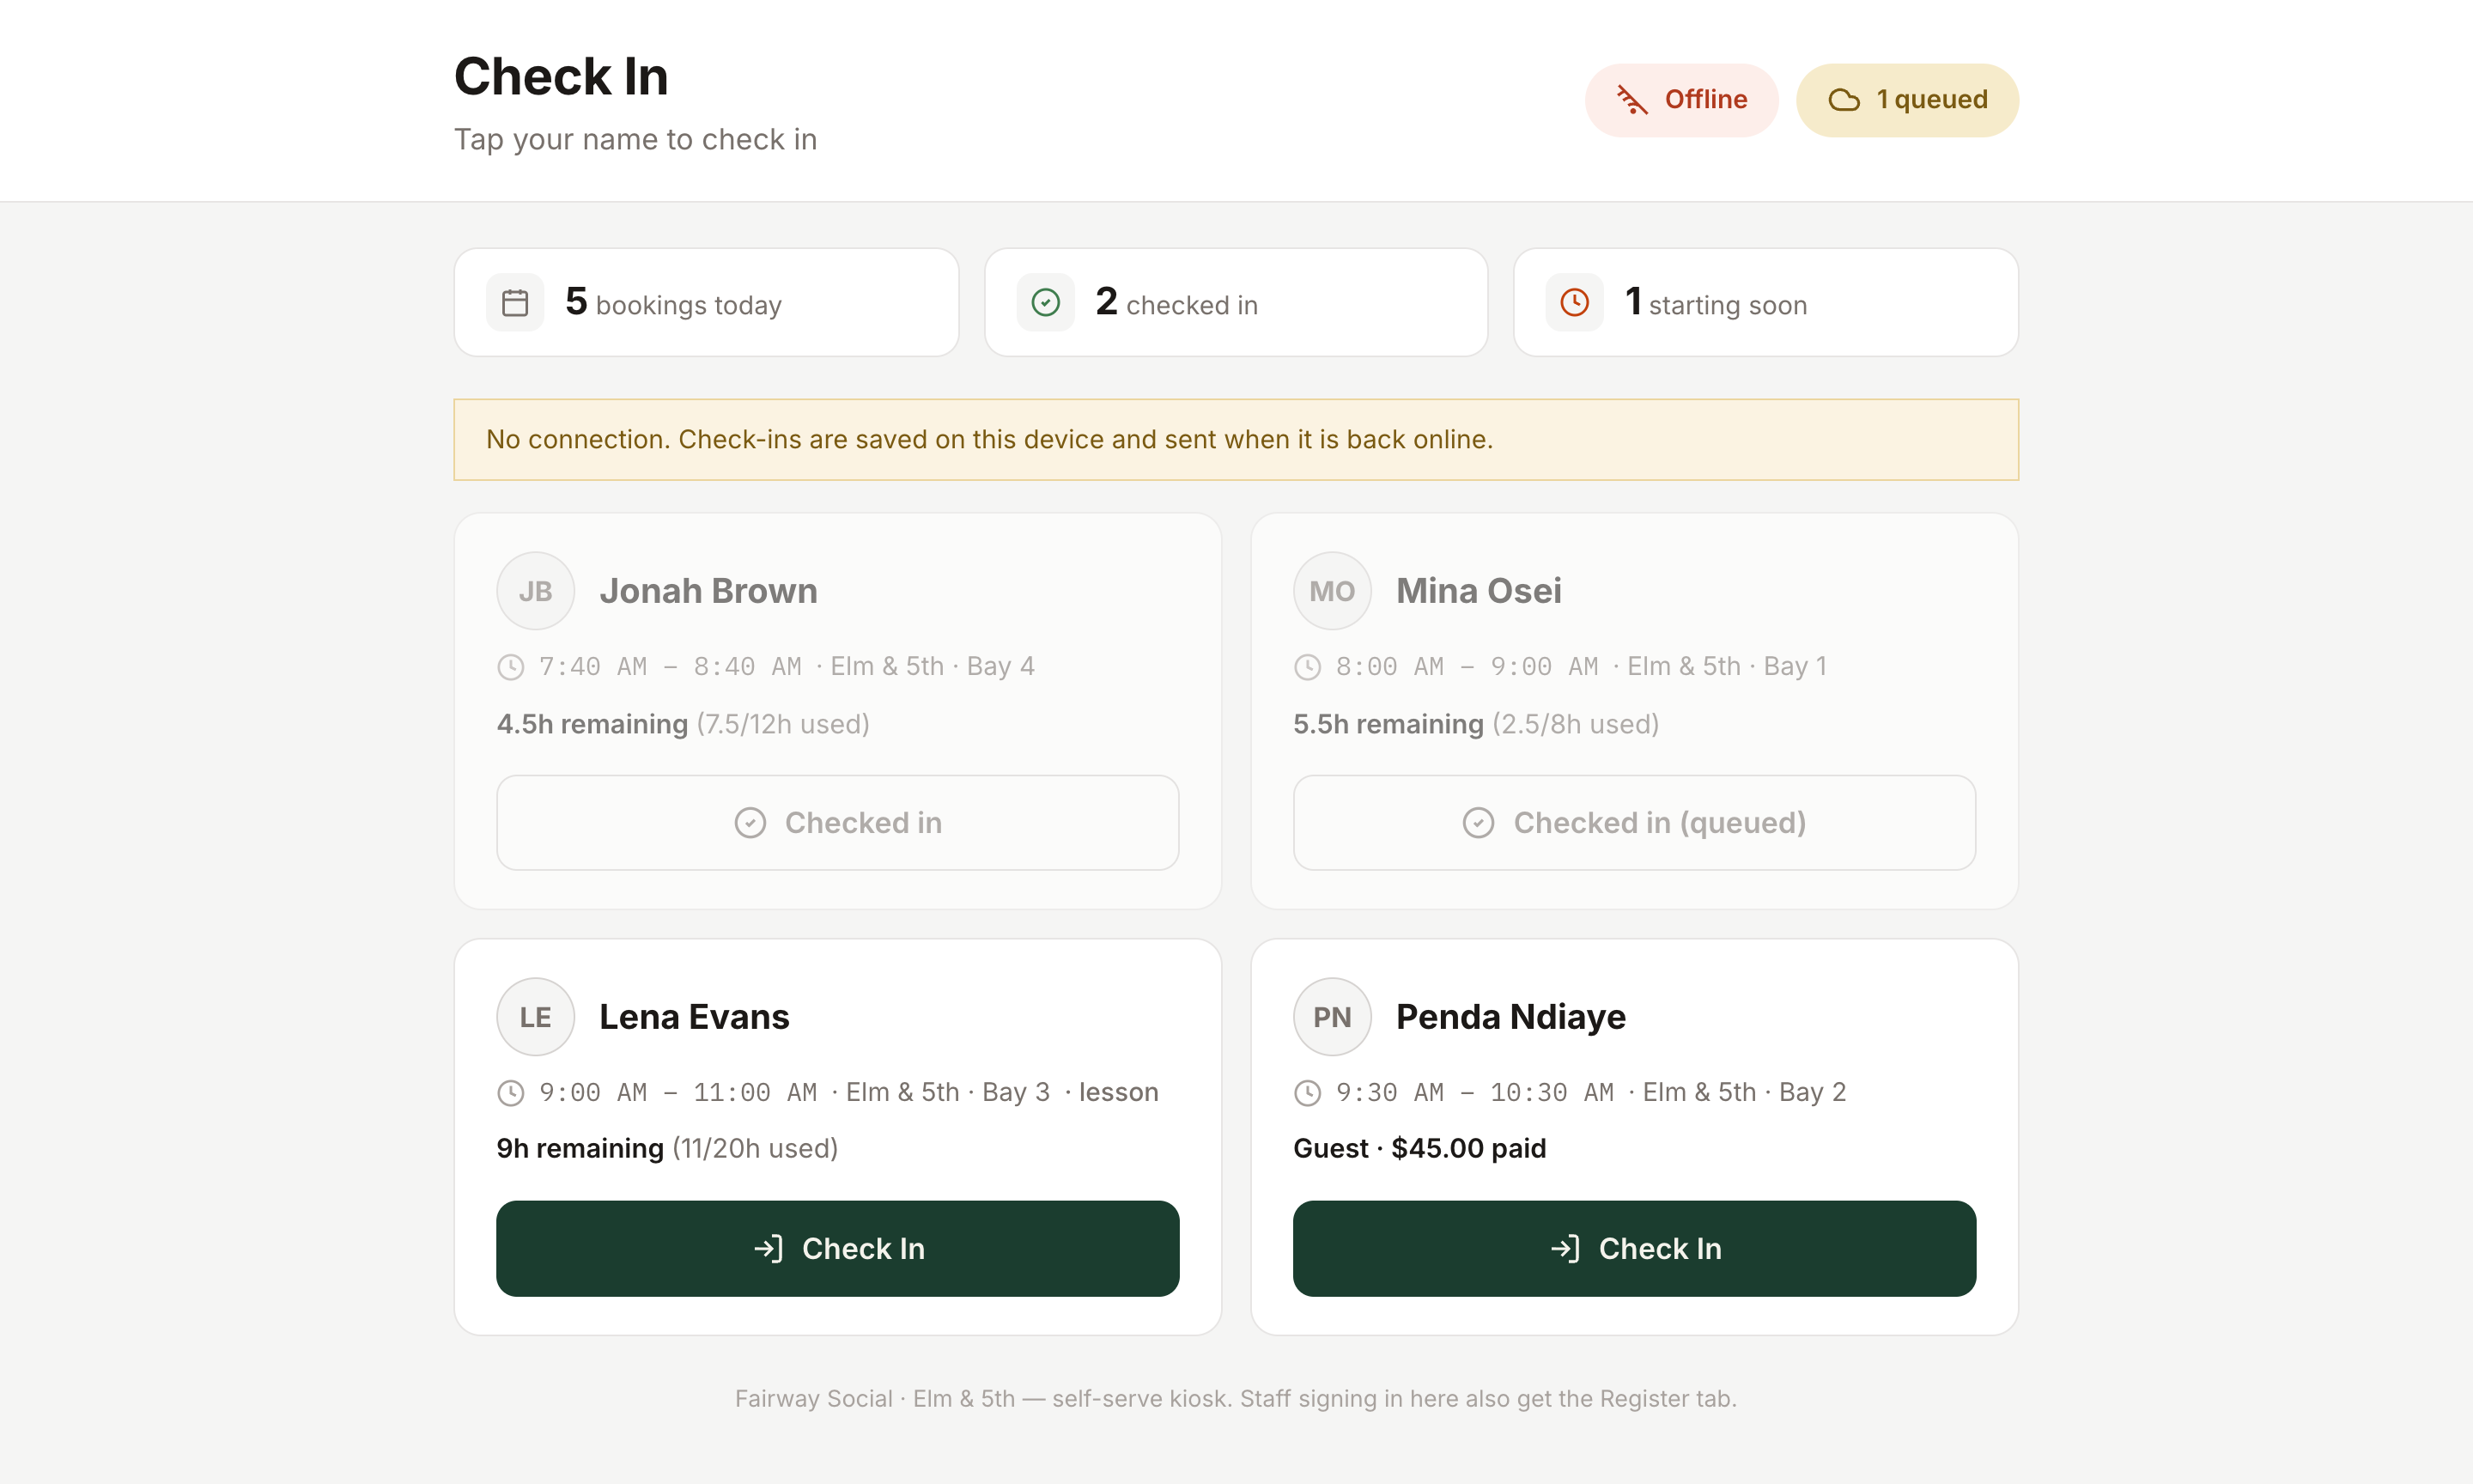Click the Mina Osei name
This screenshot has width=2473, height=1484.
(1479, 591)
